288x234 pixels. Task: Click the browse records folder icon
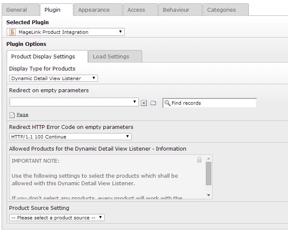point(153,103)
